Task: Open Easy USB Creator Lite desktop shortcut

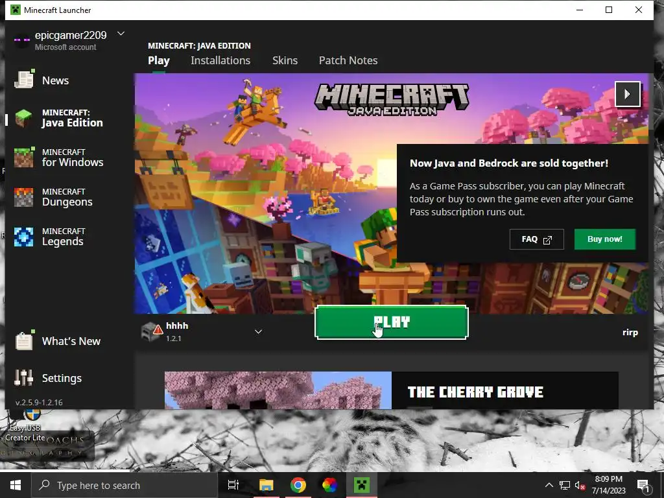Action: pos(25,425)
